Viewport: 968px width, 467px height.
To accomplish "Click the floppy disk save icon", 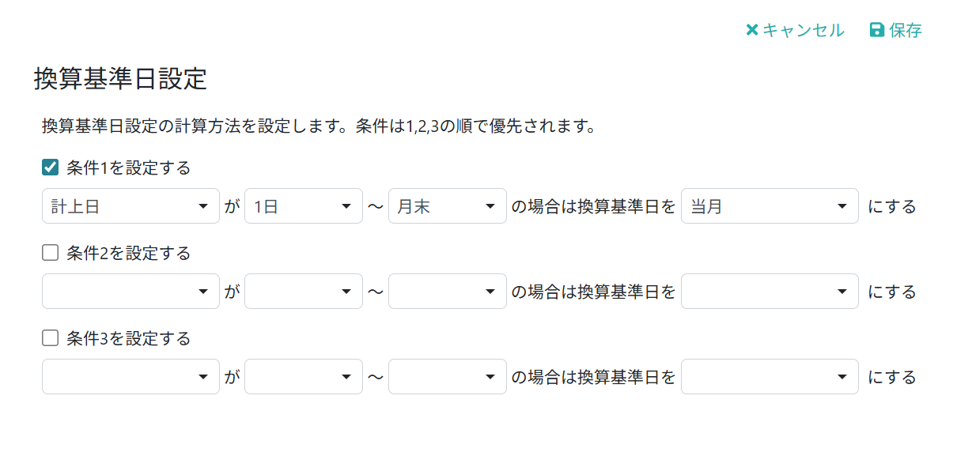I will tap(876, 30).
